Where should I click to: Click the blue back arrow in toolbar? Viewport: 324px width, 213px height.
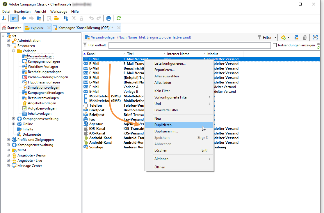[24, 18]
